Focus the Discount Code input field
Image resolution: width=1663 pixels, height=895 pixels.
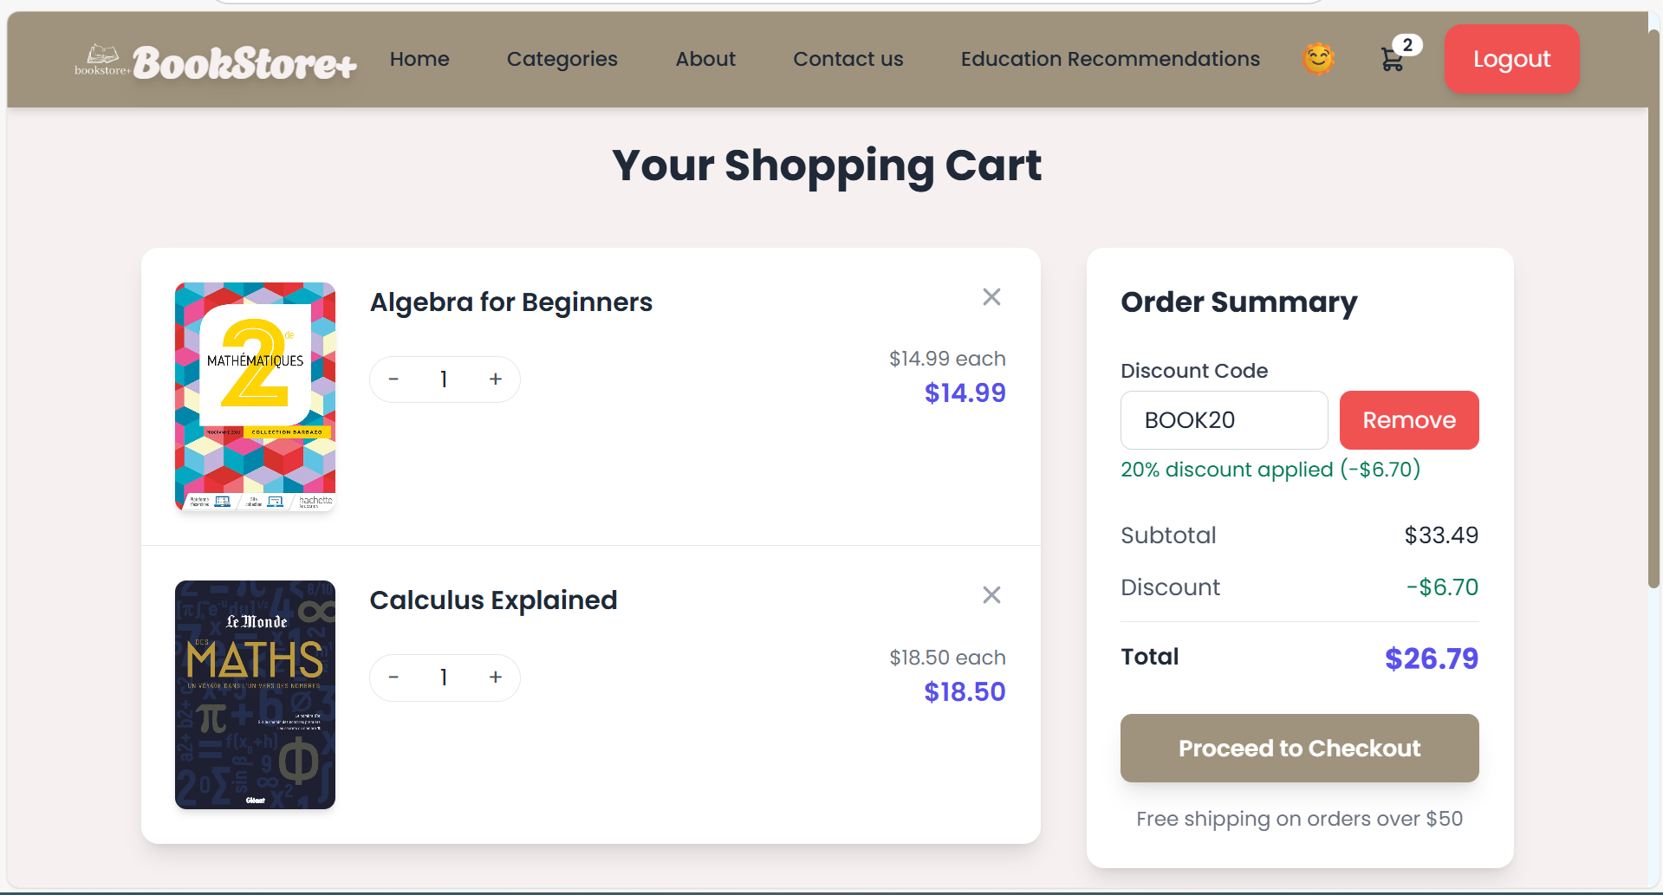coord(1225,420)
